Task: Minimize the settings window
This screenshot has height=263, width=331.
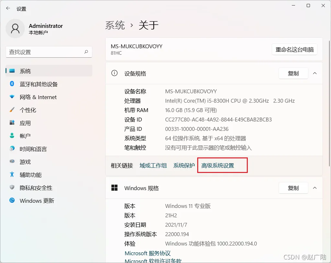Action: pyautogui.click(x=293, y=6)
